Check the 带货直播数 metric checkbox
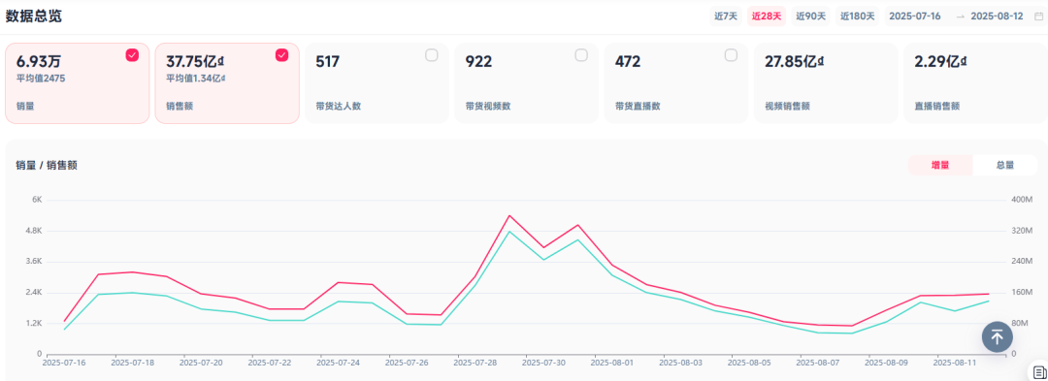 [x=732, y=54]
